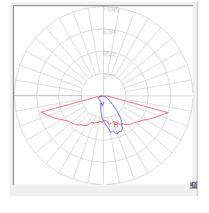
Task: Click the 11045 outer ring label
Action: tap(111, 10)
